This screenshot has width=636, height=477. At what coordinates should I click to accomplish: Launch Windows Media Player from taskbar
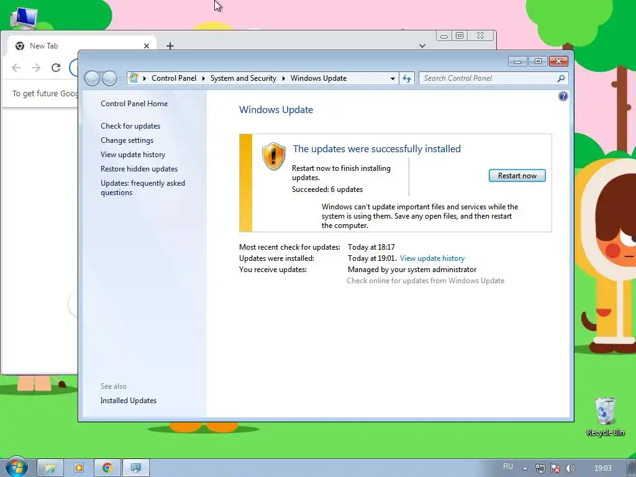[79, 468]
